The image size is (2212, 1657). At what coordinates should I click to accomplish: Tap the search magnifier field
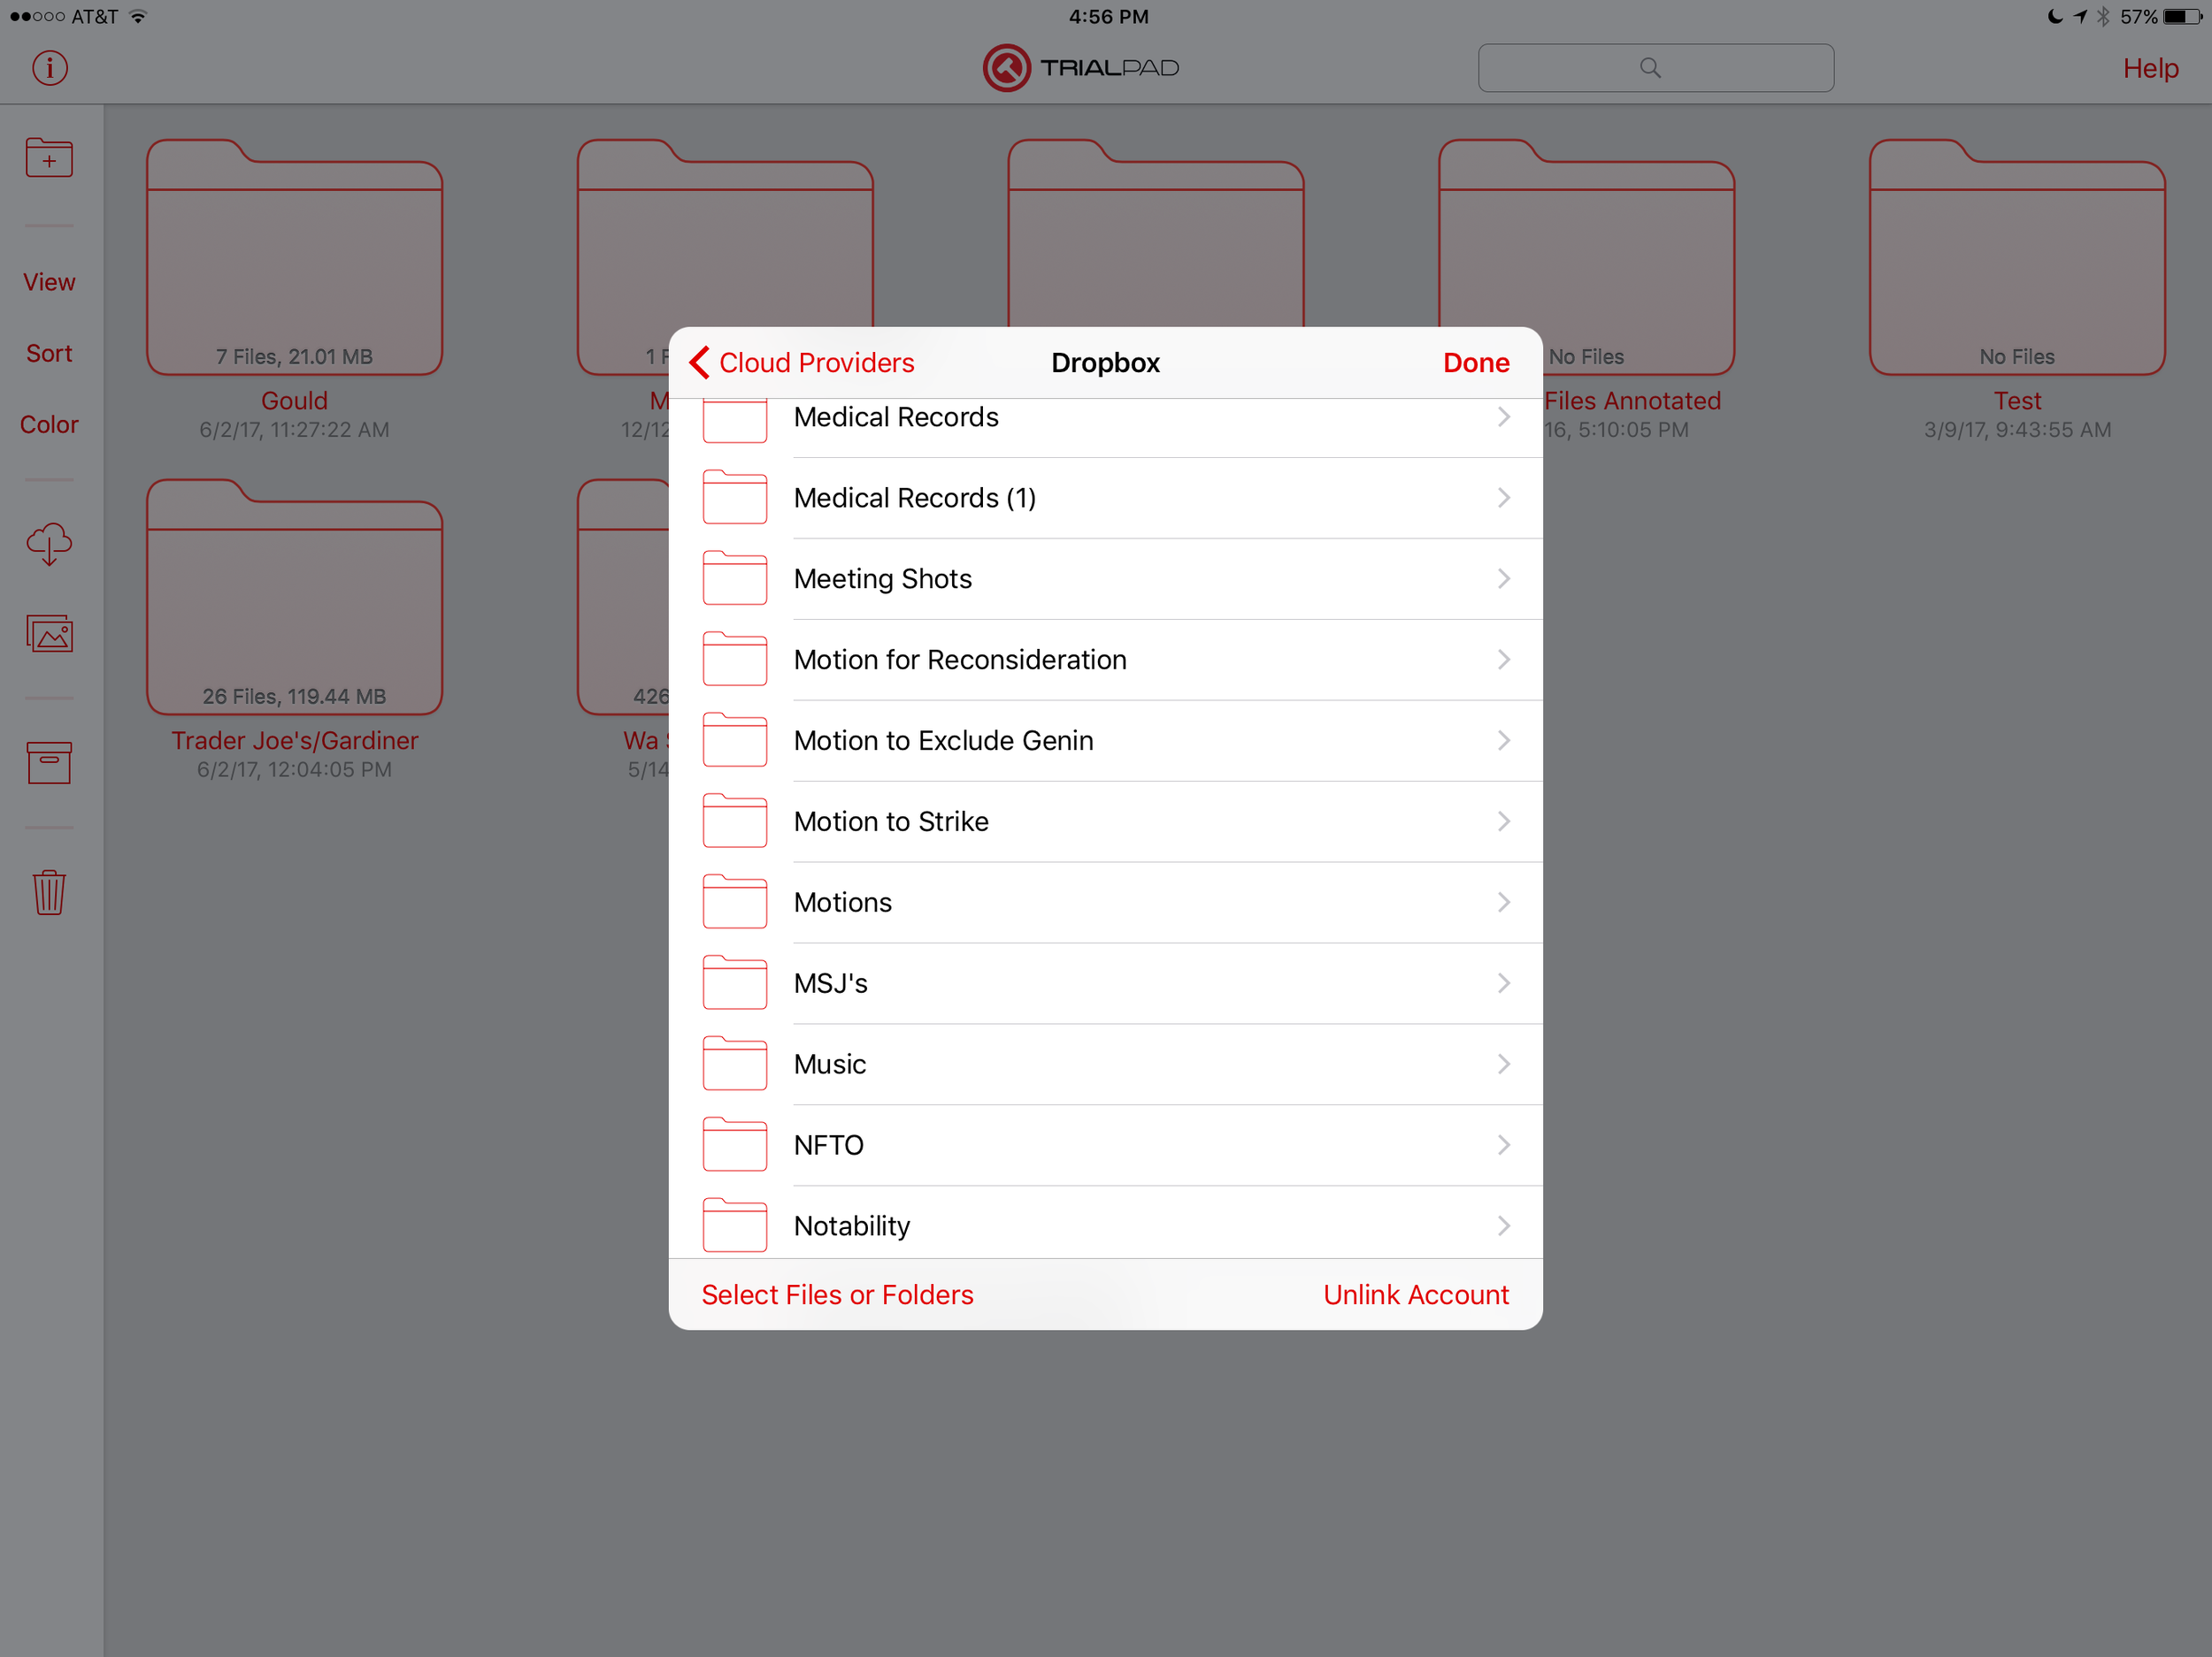(x=1655, y=68)
